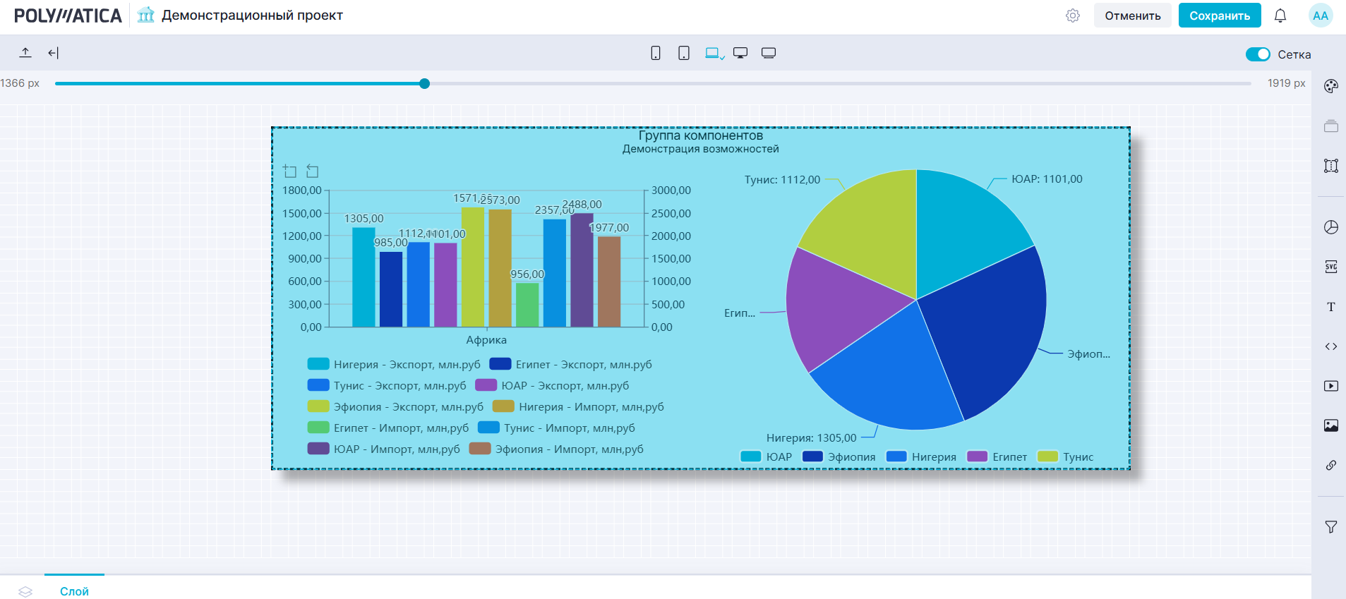The height and width of the screenshot is (599, 1346).
Task: Open the filter tool in sidebar
Action: click(x=1330, y=527)
